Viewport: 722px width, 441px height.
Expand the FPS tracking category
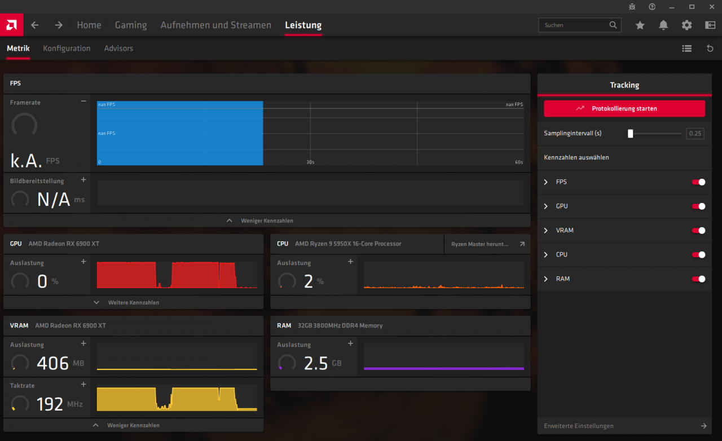546,182
